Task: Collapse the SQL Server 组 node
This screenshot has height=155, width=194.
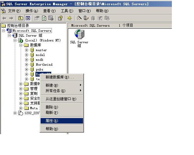Action: [x=9, y=36]
